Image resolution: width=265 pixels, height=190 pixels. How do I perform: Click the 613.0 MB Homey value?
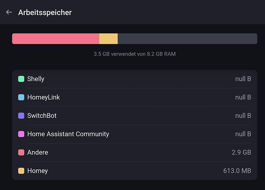(237, 171)
